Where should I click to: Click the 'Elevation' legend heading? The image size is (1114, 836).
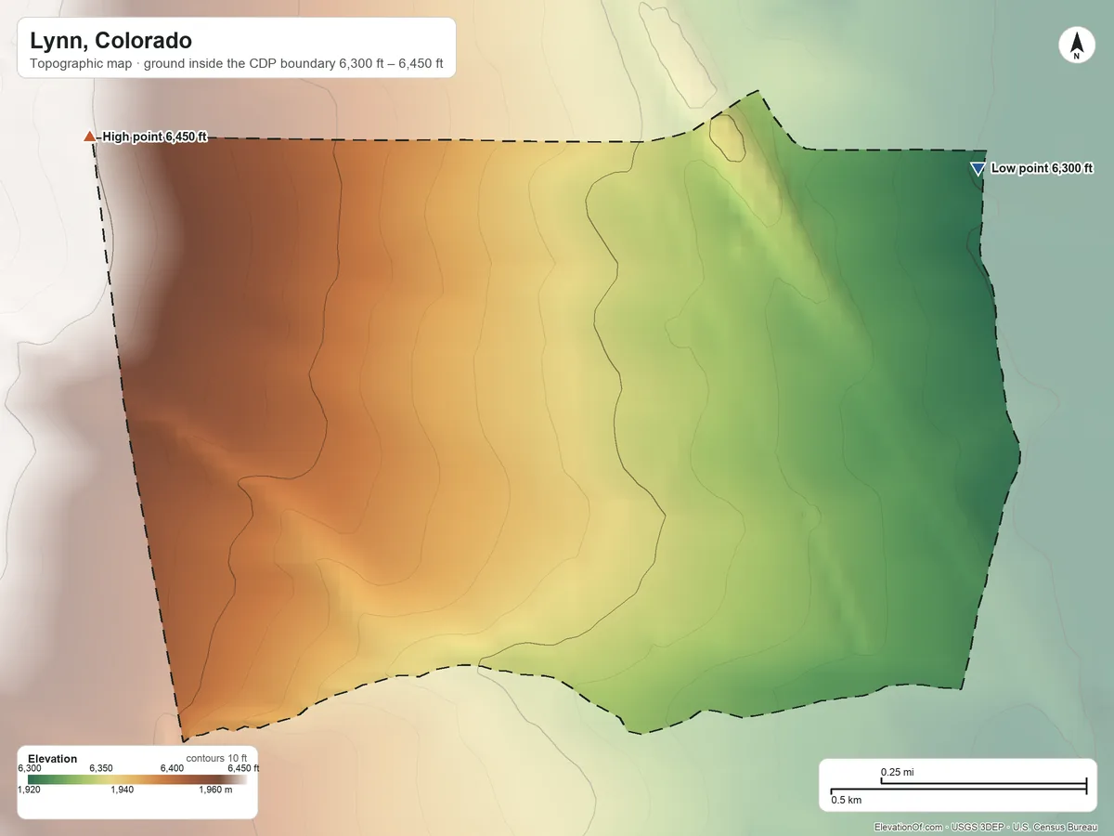[53, 759]
